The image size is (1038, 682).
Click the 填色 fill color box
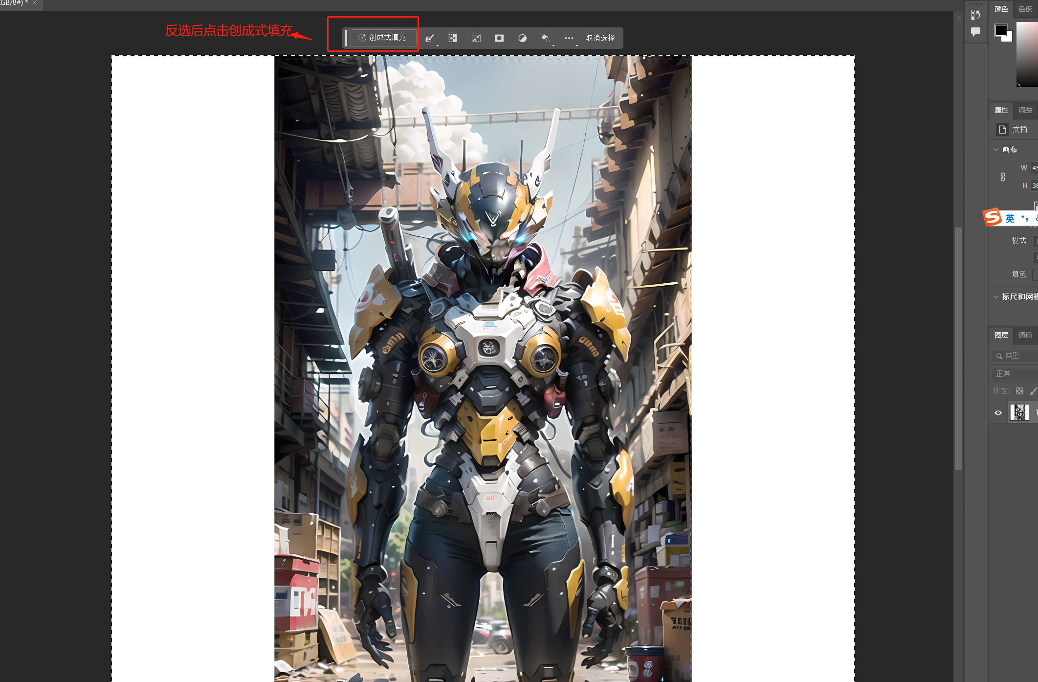(x=1035, y=274)
